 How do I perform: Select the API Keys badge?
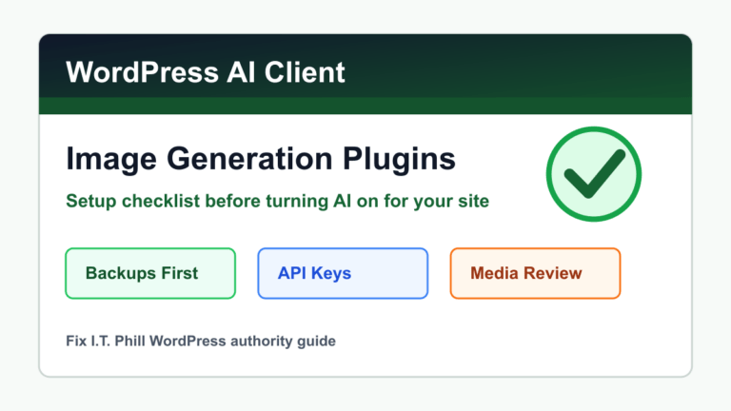(343, 273)
